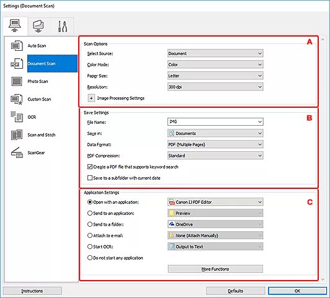The height and width of the screenshot is (298, 330).
Task: Select Send to a folder radio button
Action: click(90, 224)
